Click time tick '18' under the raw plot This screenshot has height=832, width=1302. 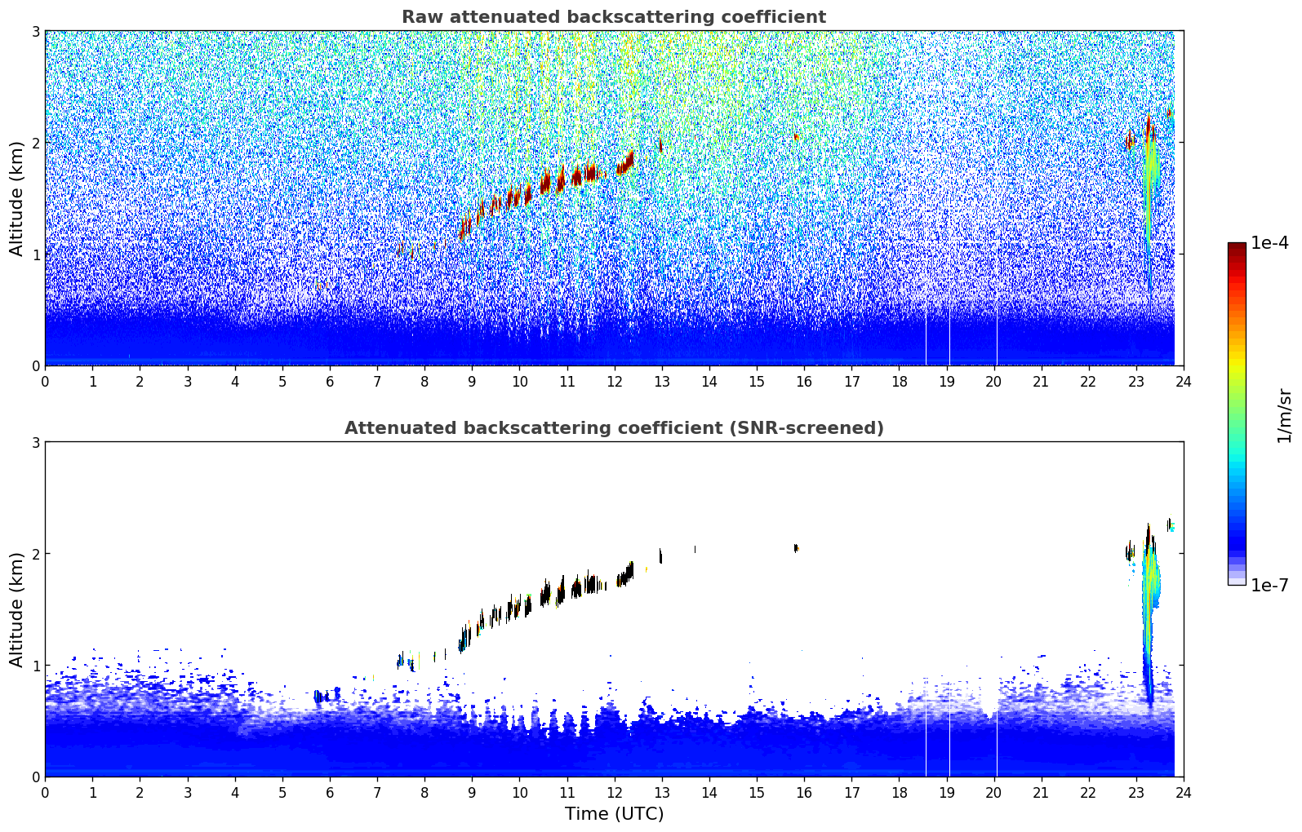click(899, 381)
